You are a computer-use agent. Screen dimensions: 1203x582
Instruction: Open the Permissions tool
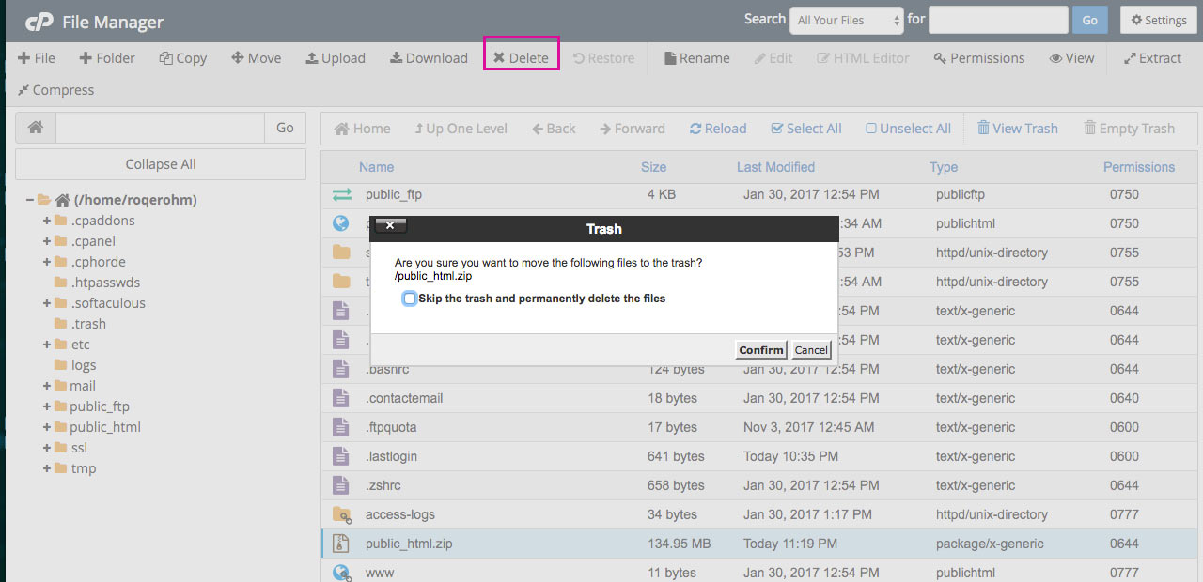point(979,58)
